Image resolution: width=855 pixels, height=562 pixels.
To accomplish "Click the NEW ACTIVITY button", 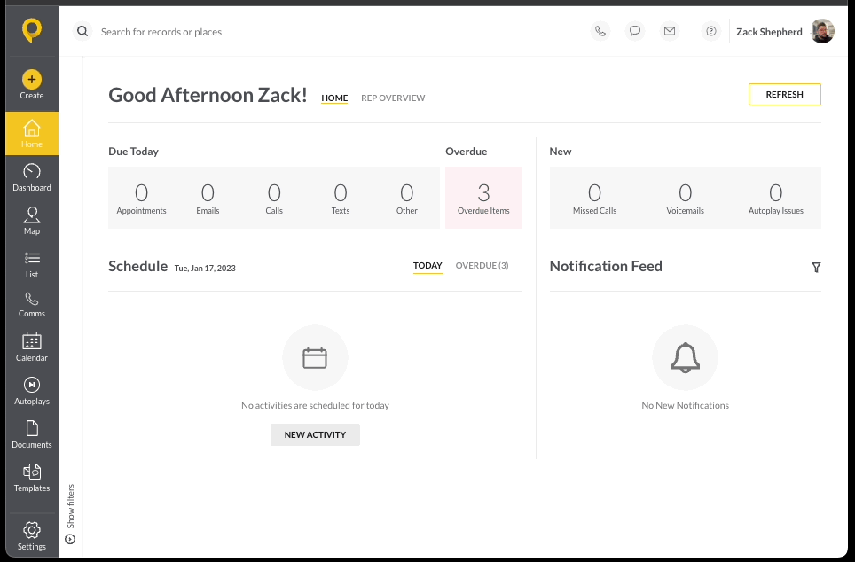I will point(315,434).
